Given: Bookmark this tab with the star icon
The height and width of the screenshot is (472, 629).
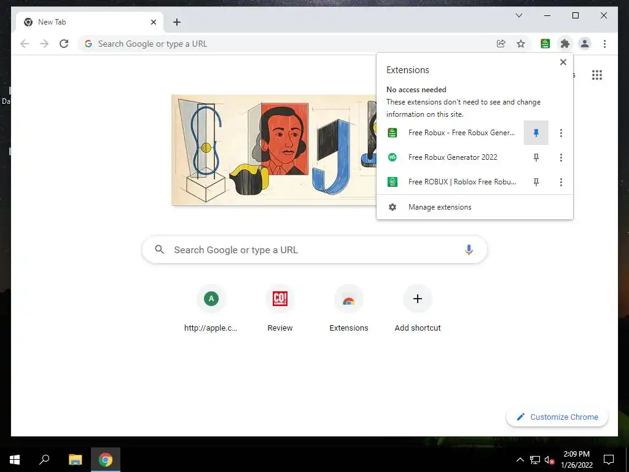Looking at the screenshot, I should (x=521, y=44).
